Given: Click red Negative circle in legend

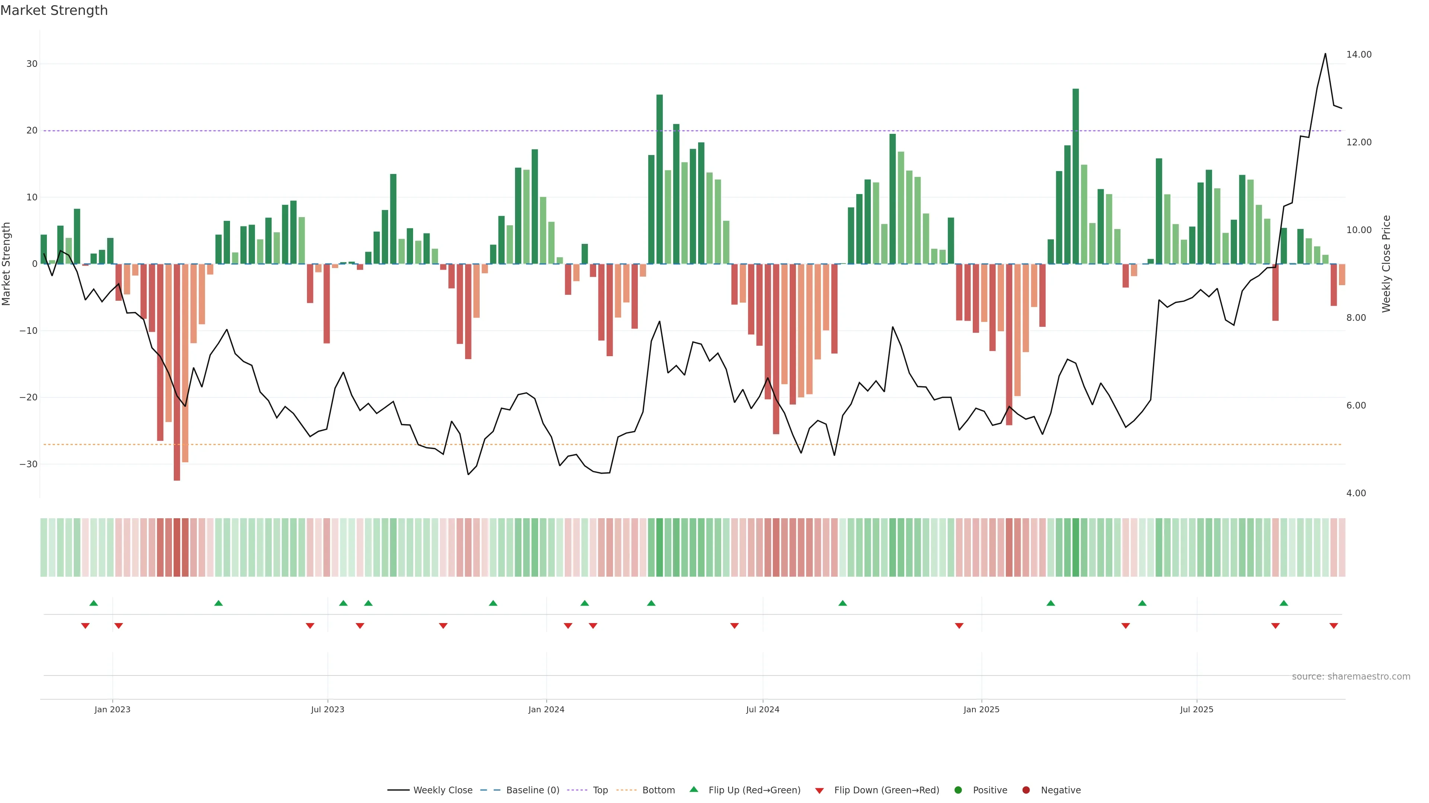Looking at the screenshot, I should pos(1026,790).
